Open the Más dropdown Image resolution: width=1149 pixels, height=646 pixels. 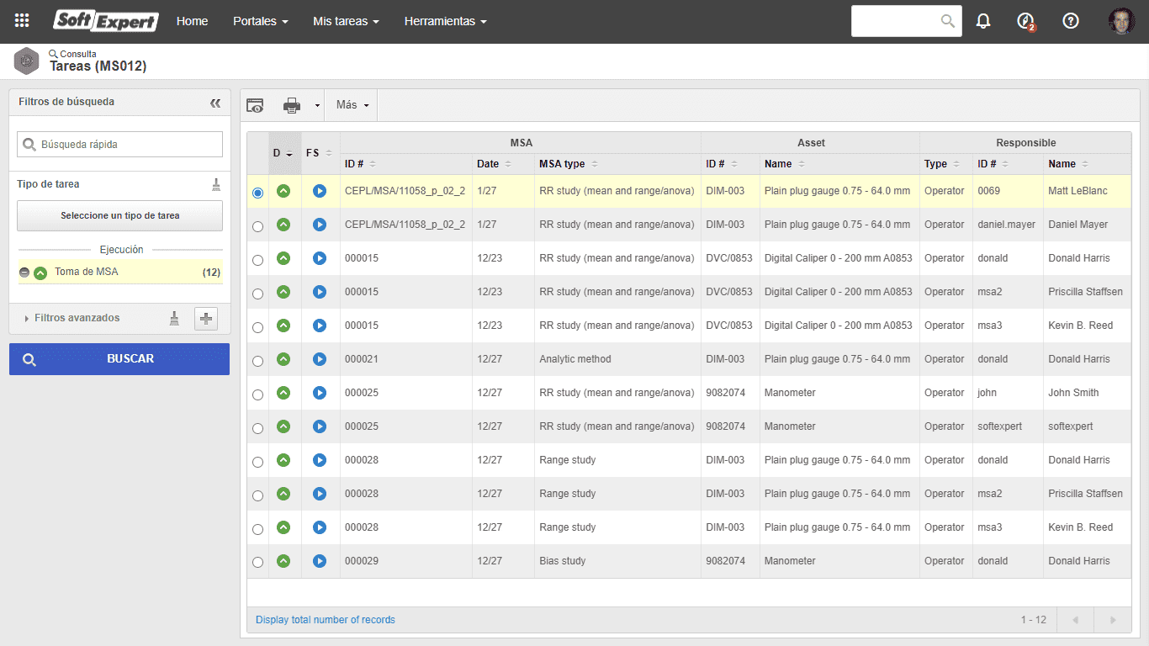point(352,105)
